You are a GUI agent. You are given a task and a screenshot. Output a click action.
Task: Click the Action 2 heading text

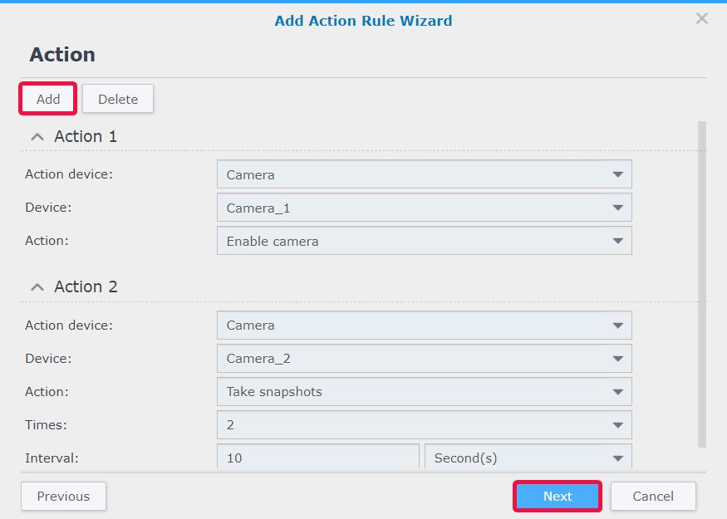point(86,286)
